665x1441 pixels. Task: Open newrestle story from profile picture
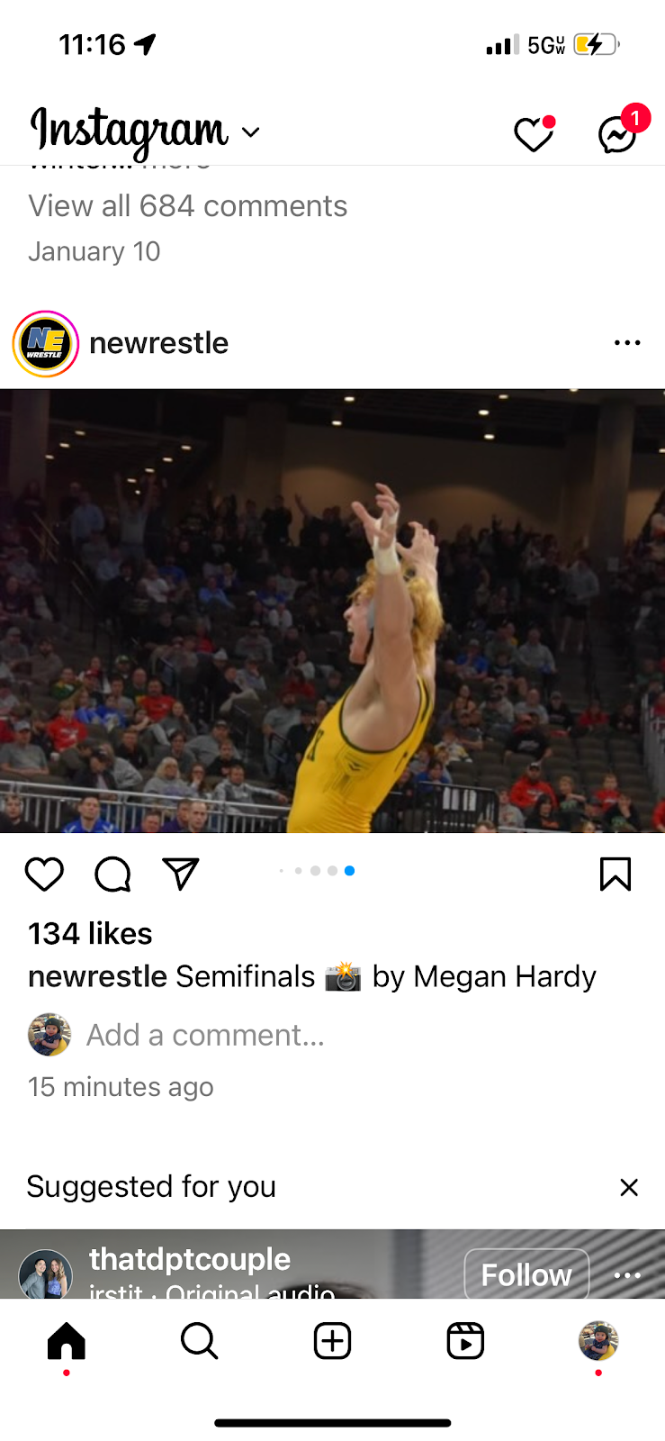pos(45,343)
